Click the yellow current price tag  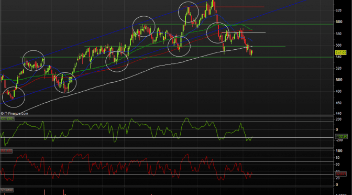point(340,52)
